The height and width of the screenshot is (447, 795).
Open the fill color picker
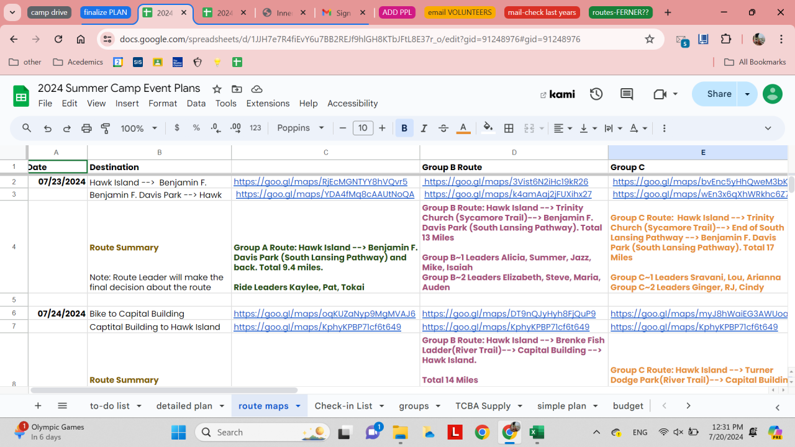[488, 129]
